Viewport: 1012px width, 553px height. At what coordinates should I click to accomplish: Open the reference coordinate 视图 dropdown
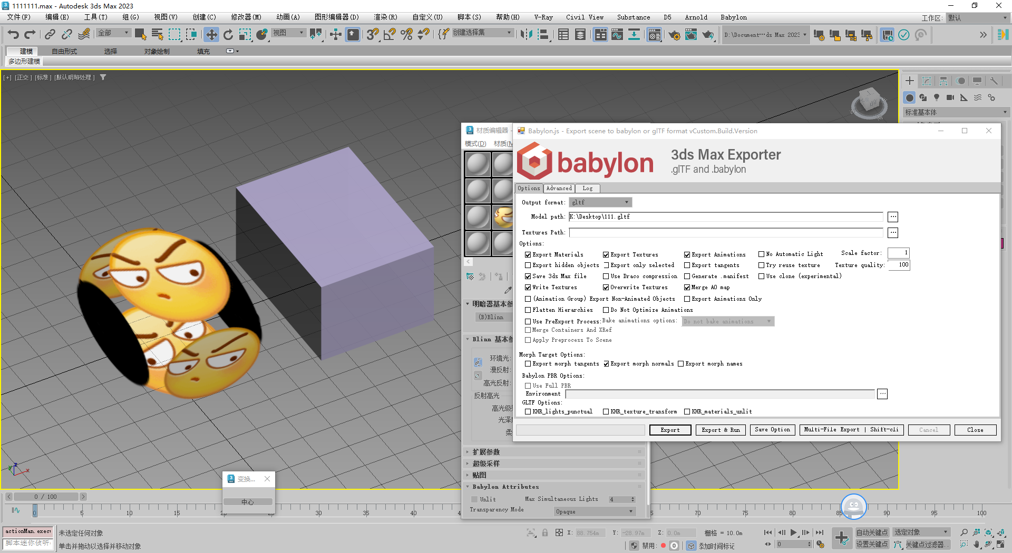click(x=288, y=33)
